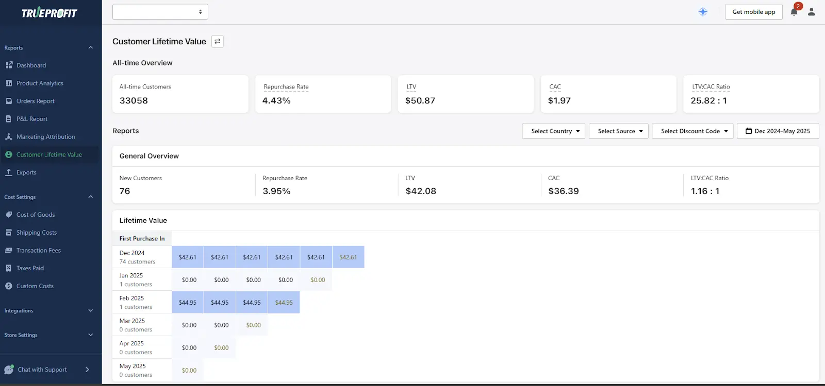
Task: Open the Select Discount Code dropdown
Action: click(692, 131)
